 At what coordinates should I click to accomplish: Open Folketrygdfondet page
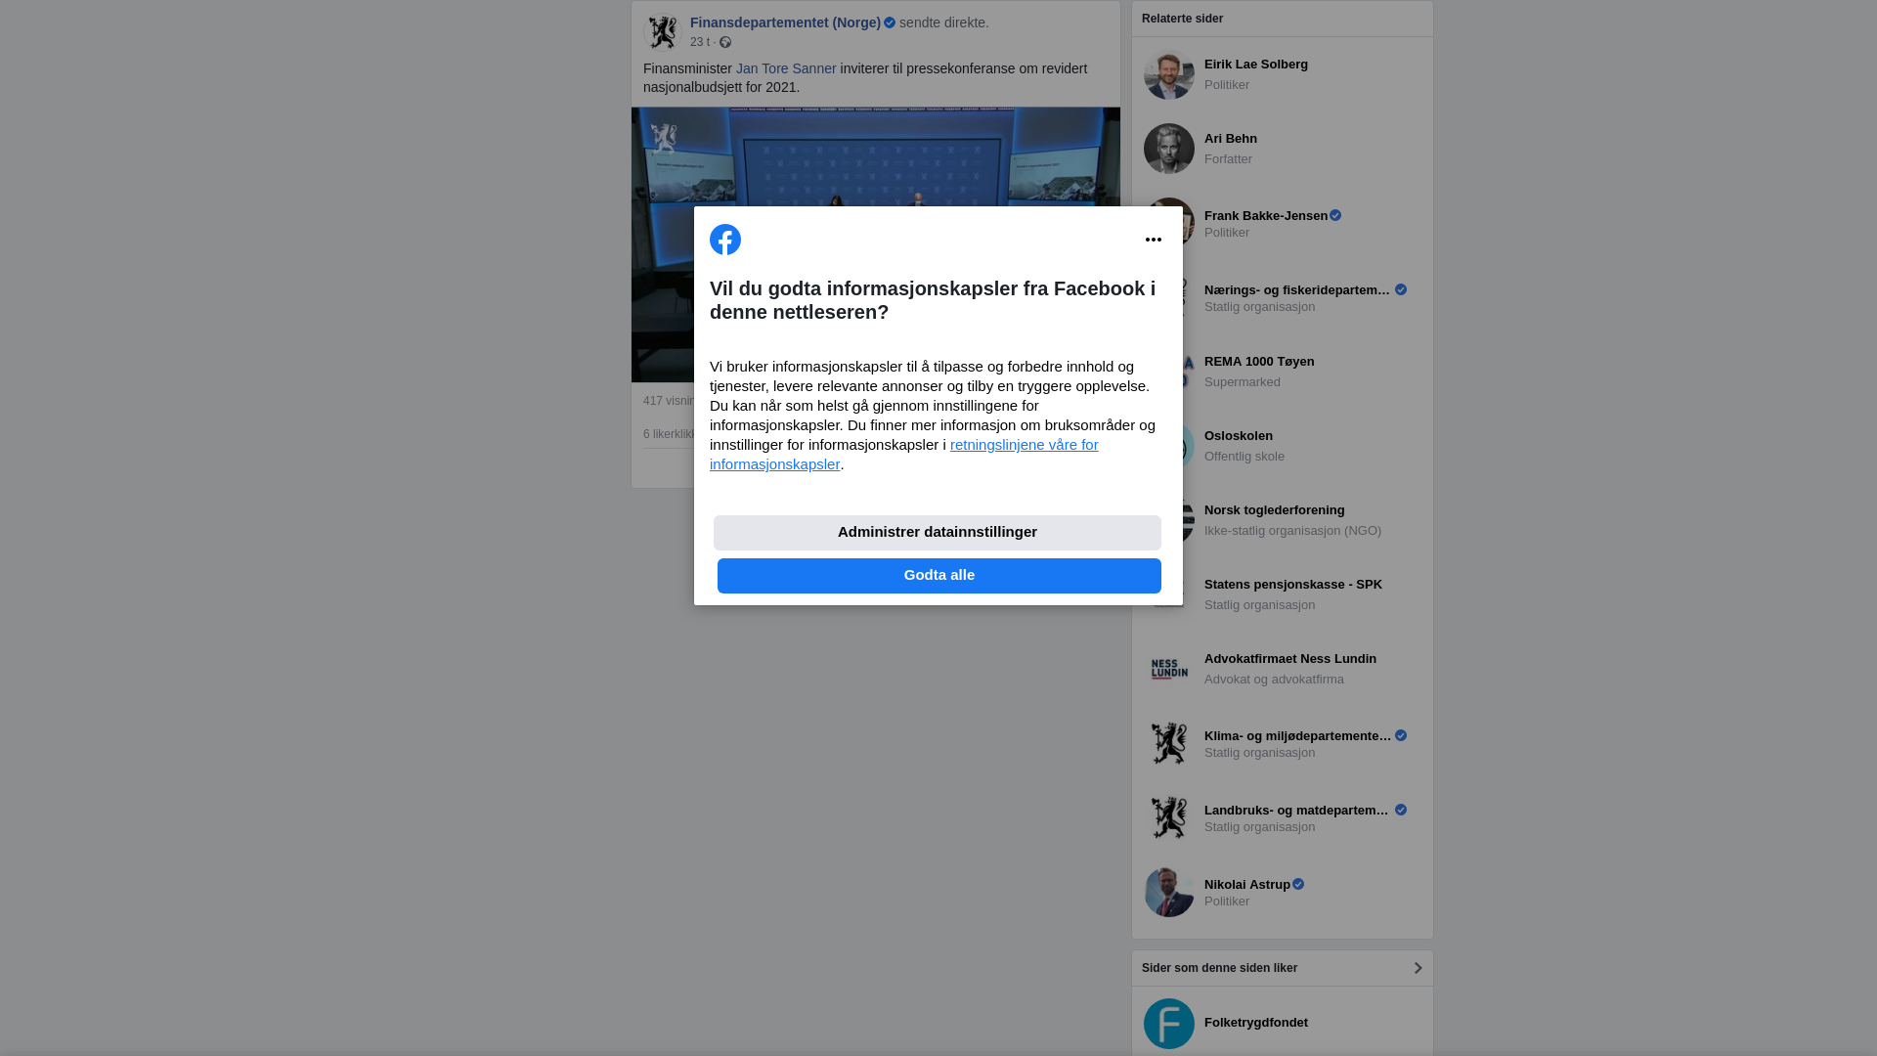coord(1256,1023)
